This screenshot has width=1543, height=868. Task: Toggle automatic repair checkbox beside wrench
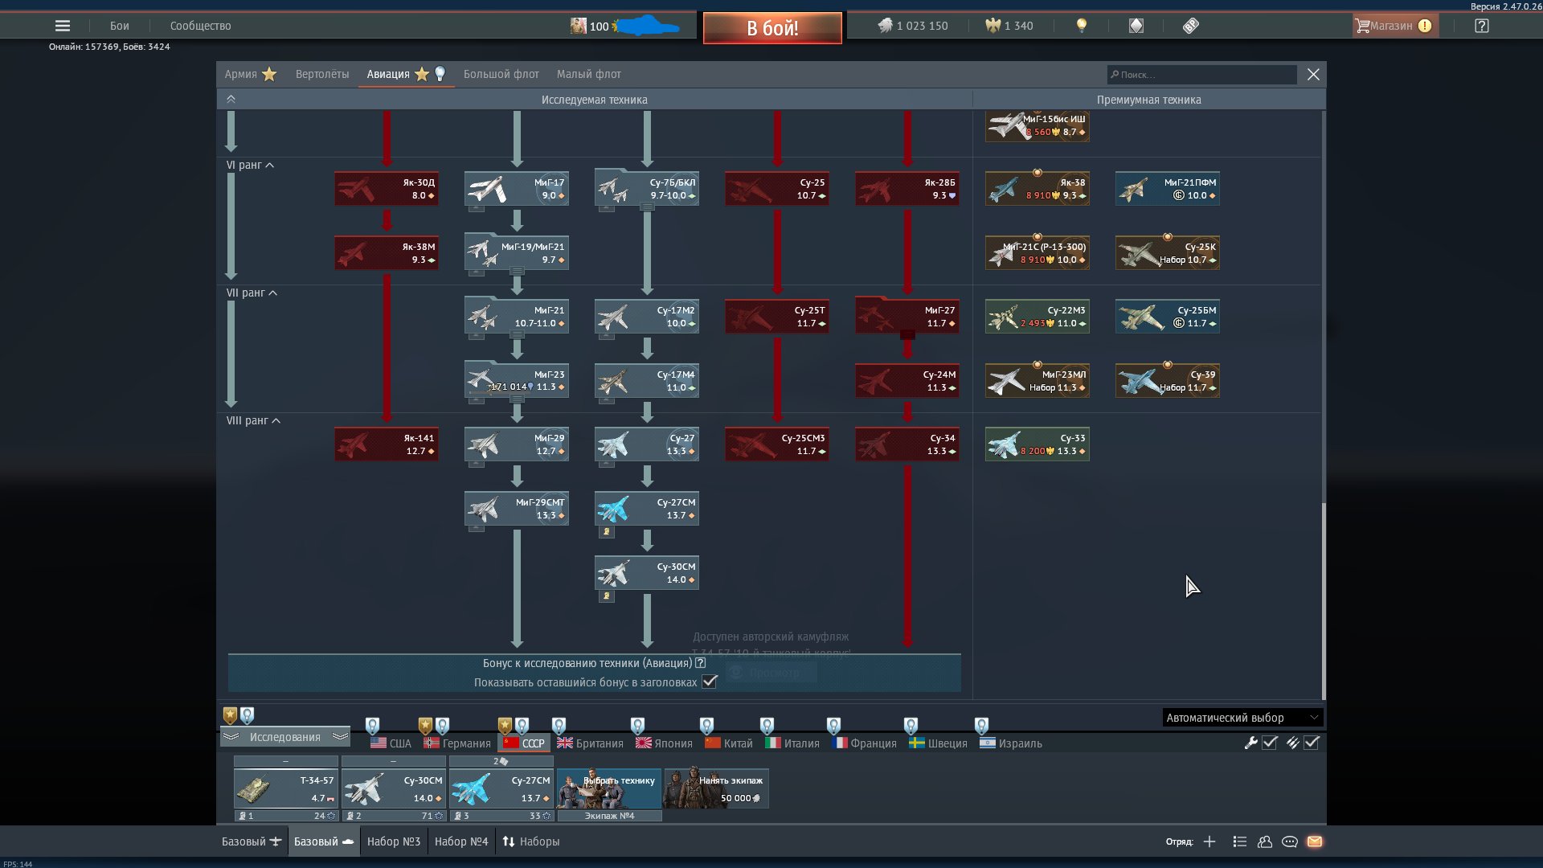(1270, 743)
